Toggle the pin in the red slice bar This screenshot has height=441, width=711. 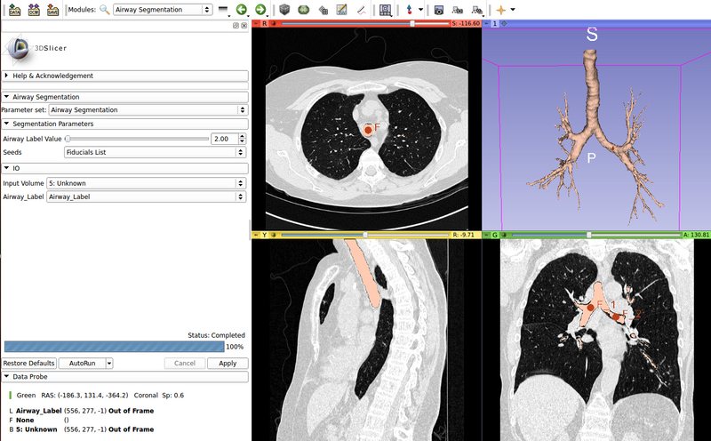pos(257,23)
